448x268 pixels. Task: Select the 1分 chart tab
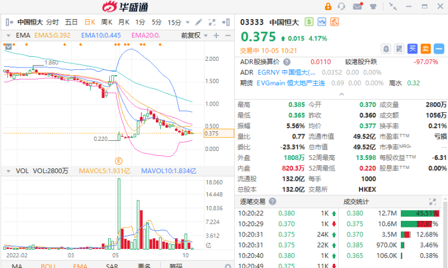pyautogui.click(x=140, y=22)
